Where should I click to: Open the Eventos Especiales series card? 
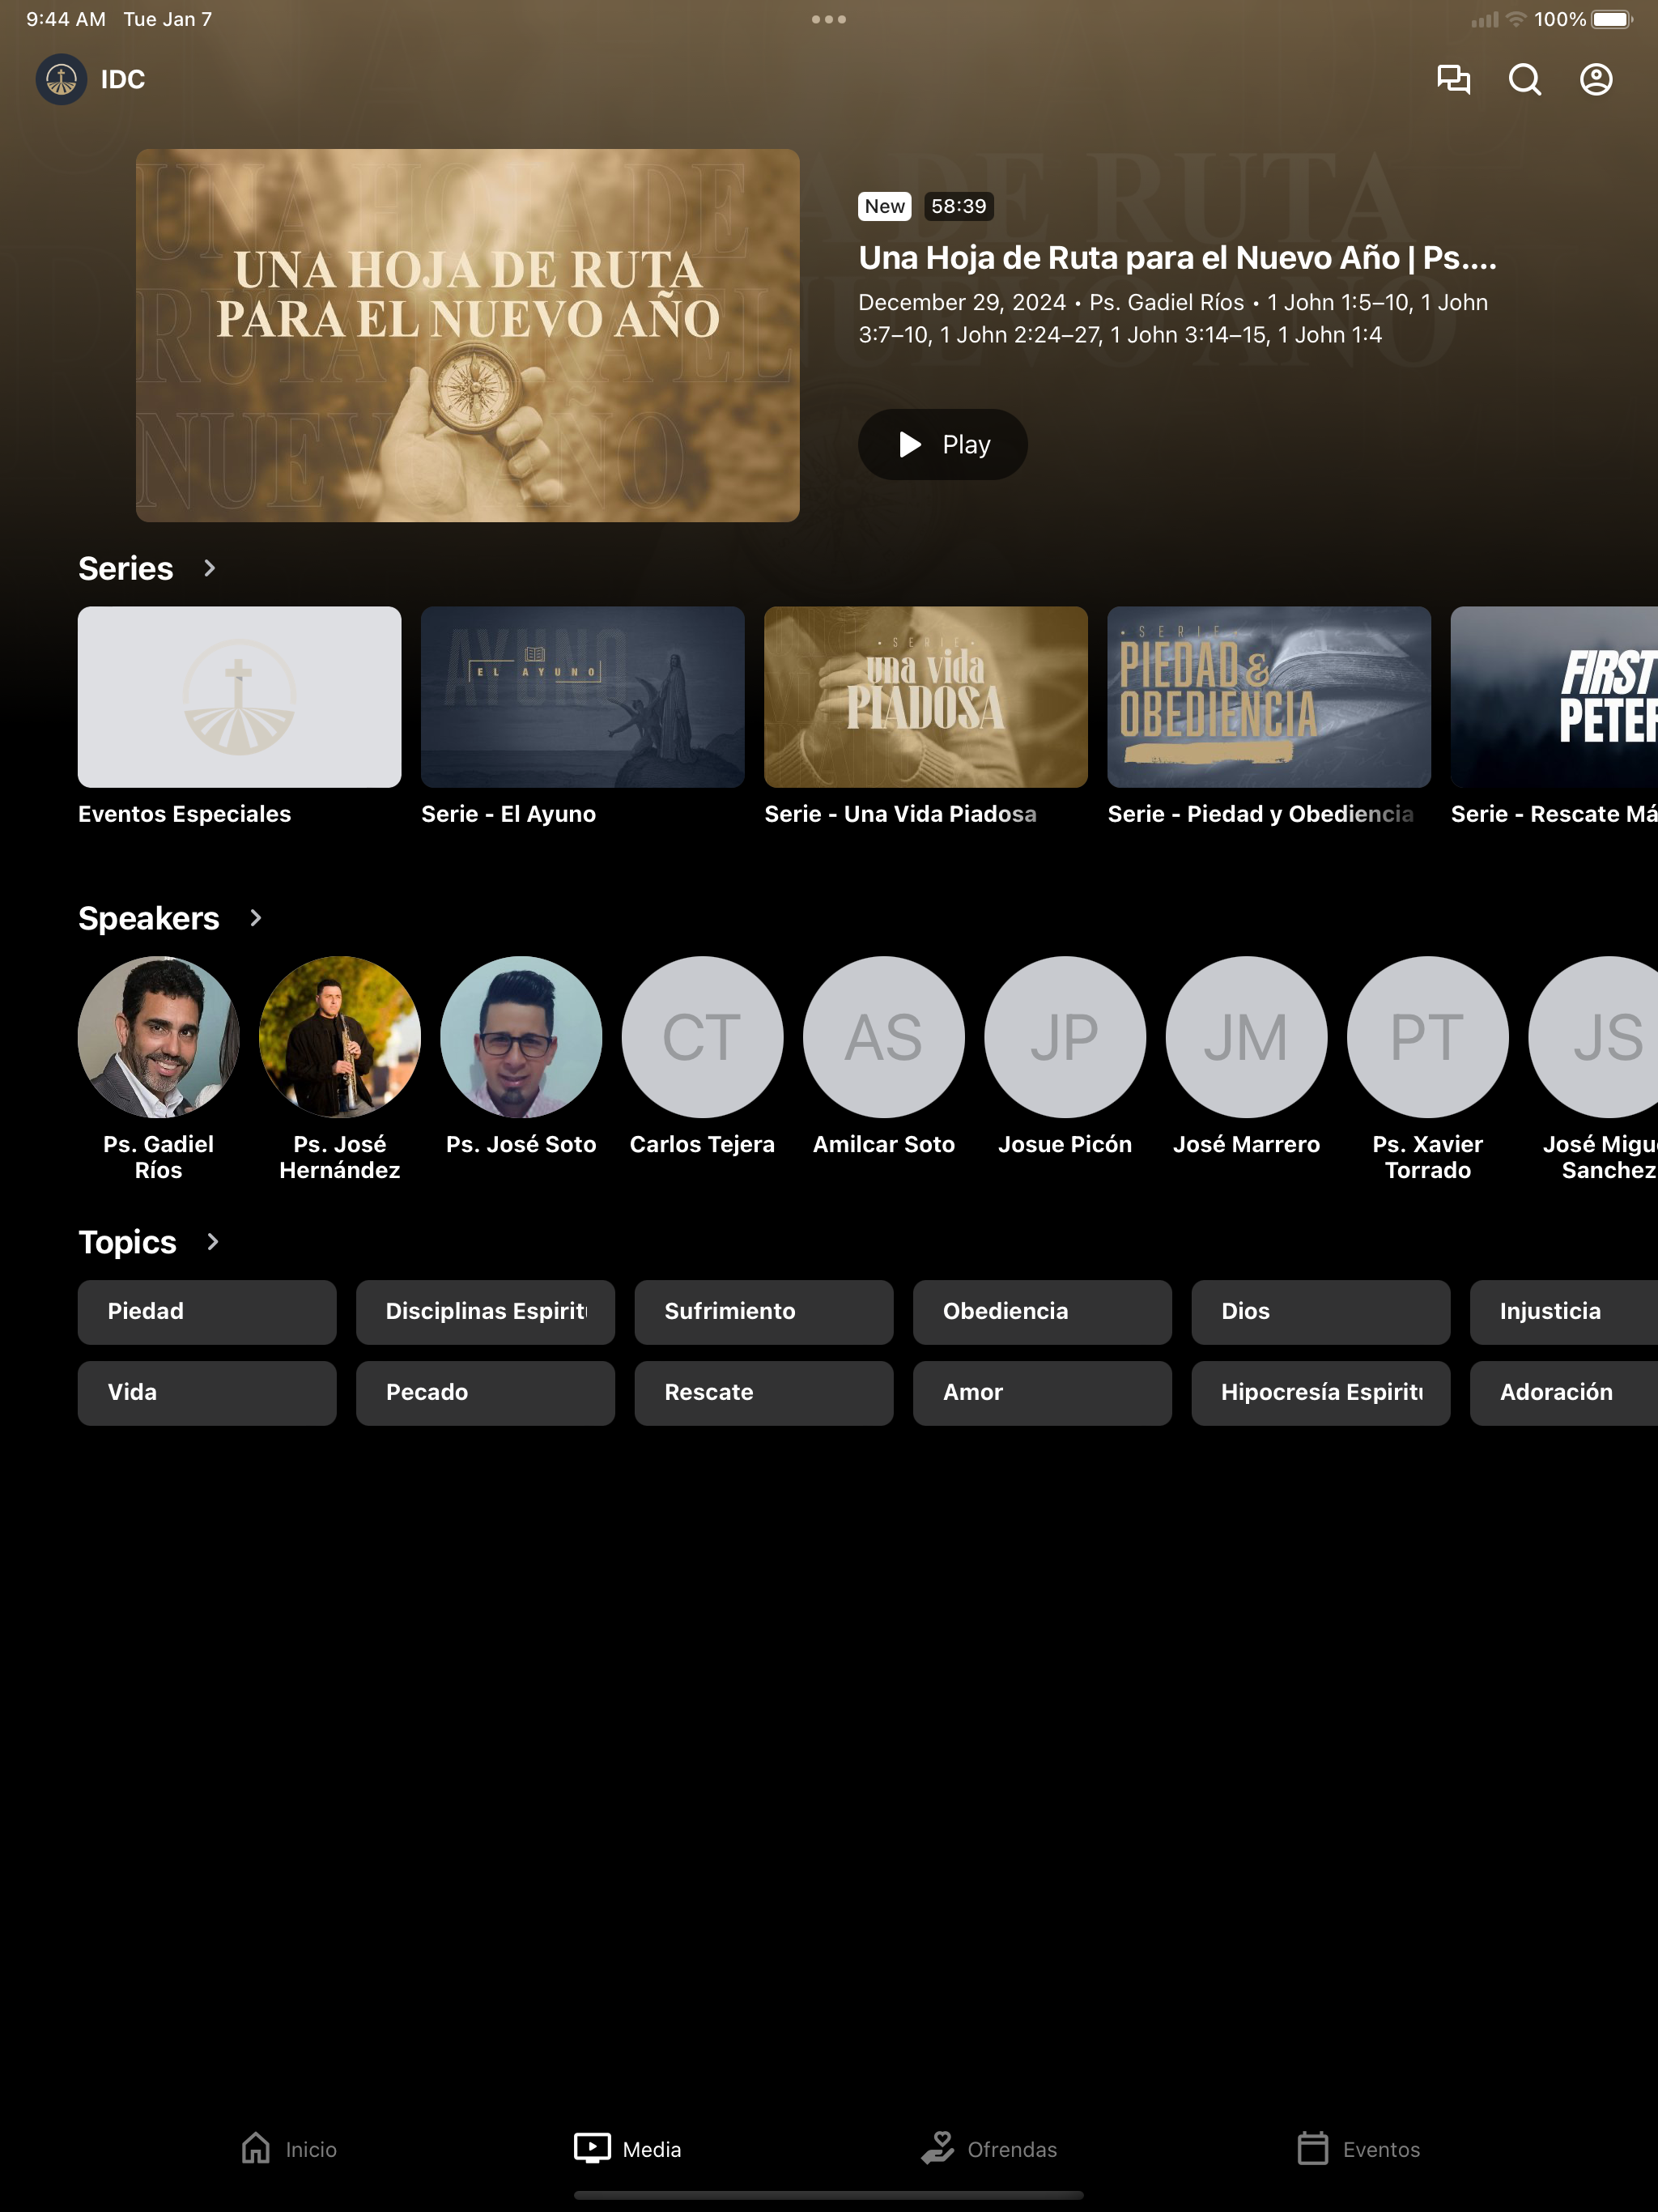(240, 697)
